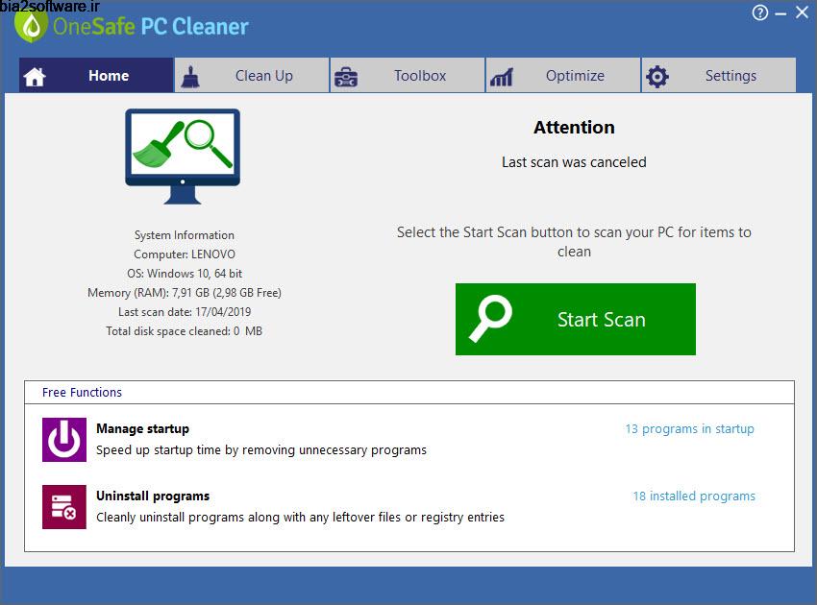Viewport: 817px width, 605px height.
Task: View the 18 installed programs
Action: pyautogui.click(x=694, y=496)
